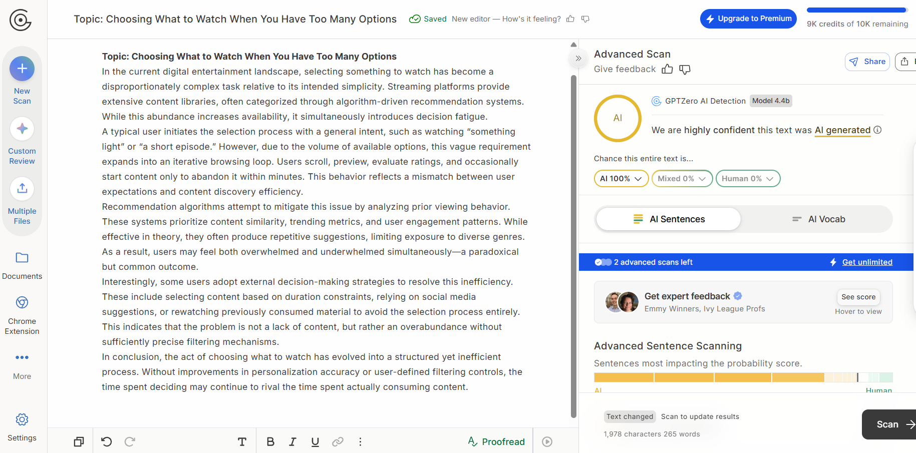Image resolution: width=916 pixels, height=453 pixels.
Task: Redo the last edit
Action: (130, 441)
